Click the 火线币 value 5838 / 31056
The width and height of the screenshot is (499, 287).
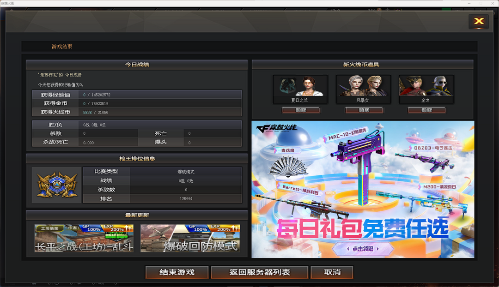(x=96, y=113)
